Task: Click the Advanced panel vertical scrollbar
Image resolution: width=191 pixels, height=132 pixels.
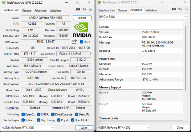Action: tap(185, 58)
